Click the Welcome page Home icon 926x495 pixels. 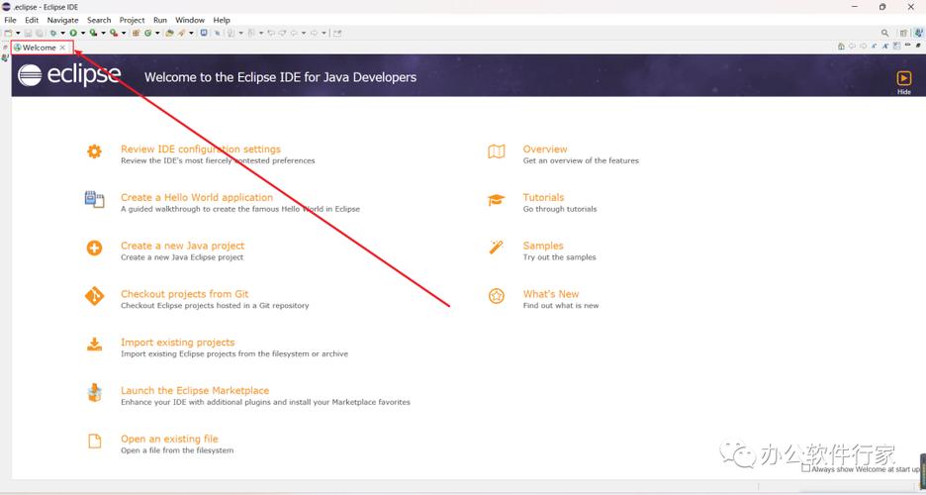tap(841, 47)
